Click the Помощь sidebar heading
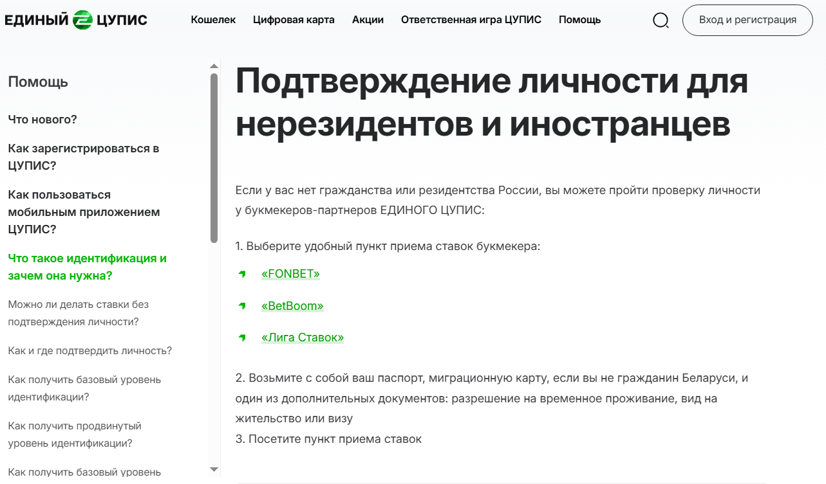Image resolution: width=826 pixels, height=484 pixels. (38, 82)
